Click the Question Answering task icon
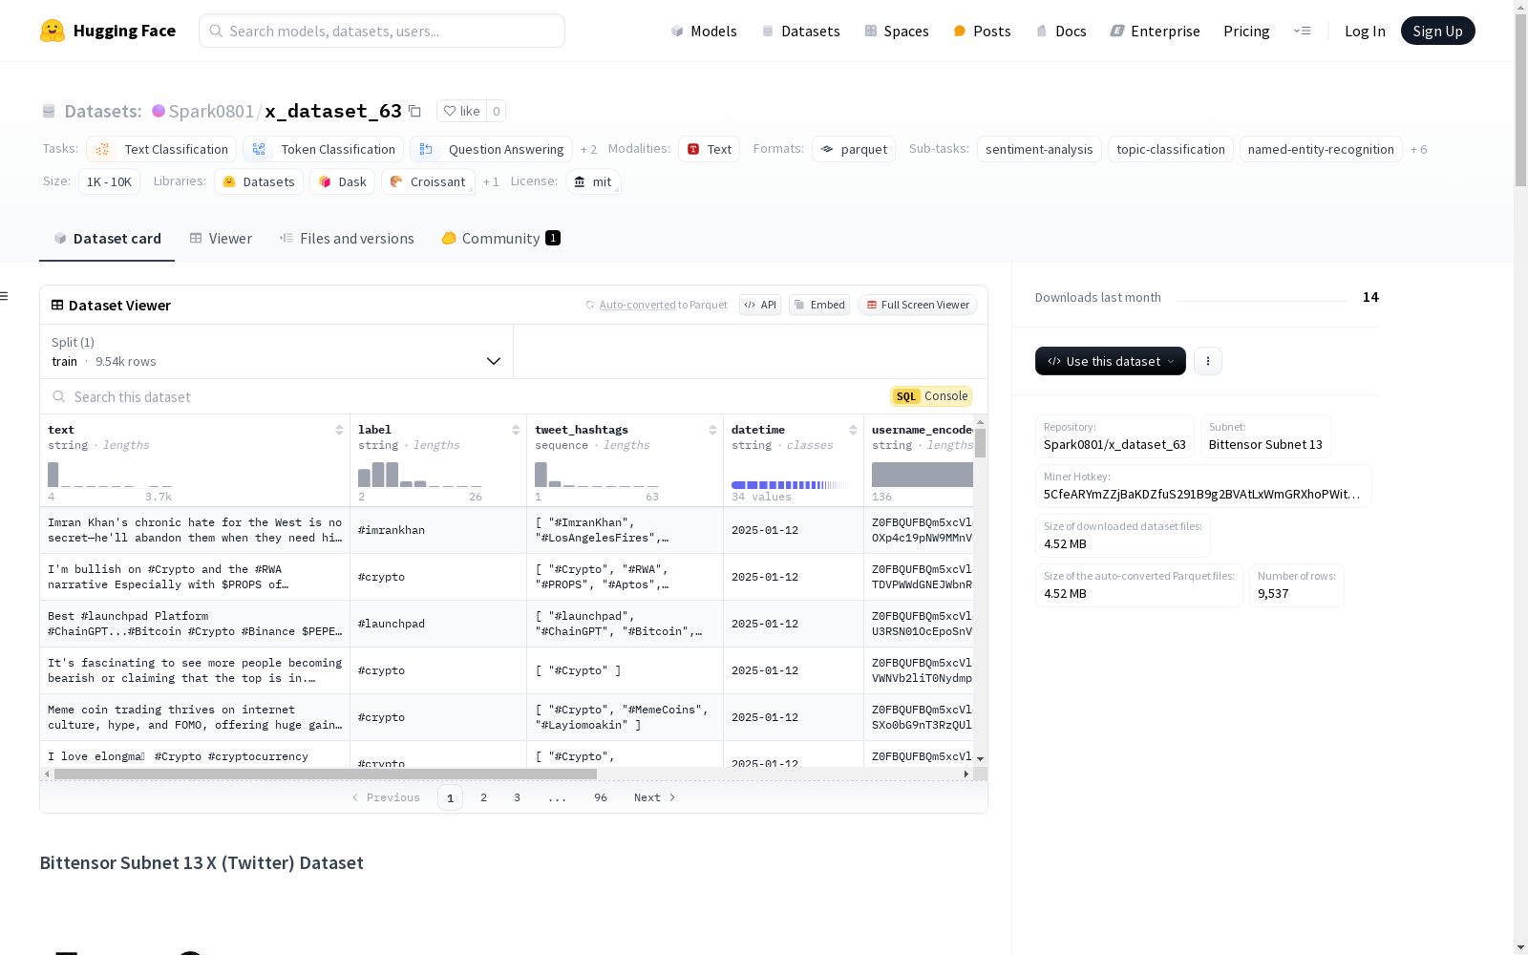 [x=427, y=149]
